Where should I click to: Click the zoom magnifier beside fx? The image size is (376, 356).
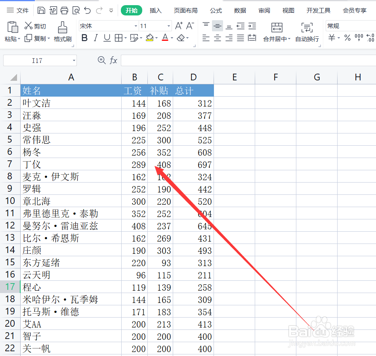pyautogui.click(x=102, y=60)
